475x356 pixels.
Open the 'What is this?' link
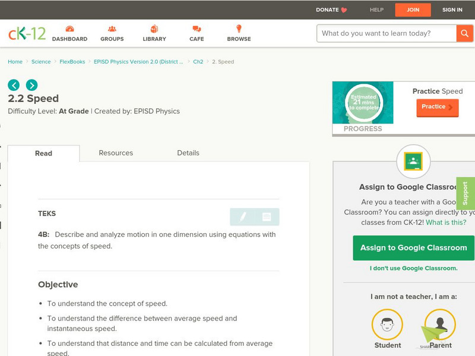(x=446, y=223)
